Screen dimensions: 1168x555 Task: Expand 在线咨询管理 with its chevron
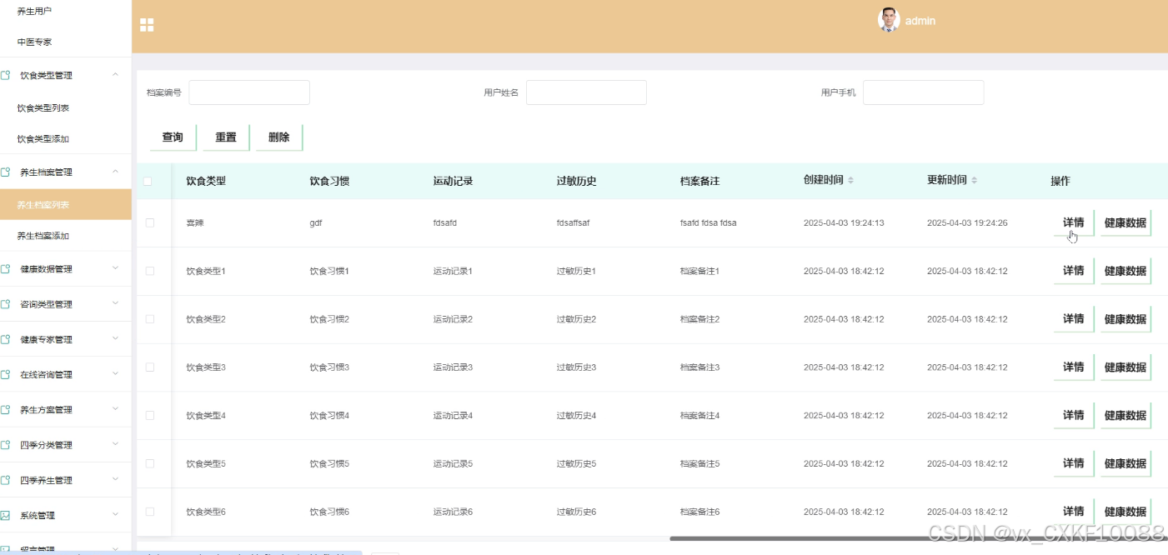coord(115,374)
